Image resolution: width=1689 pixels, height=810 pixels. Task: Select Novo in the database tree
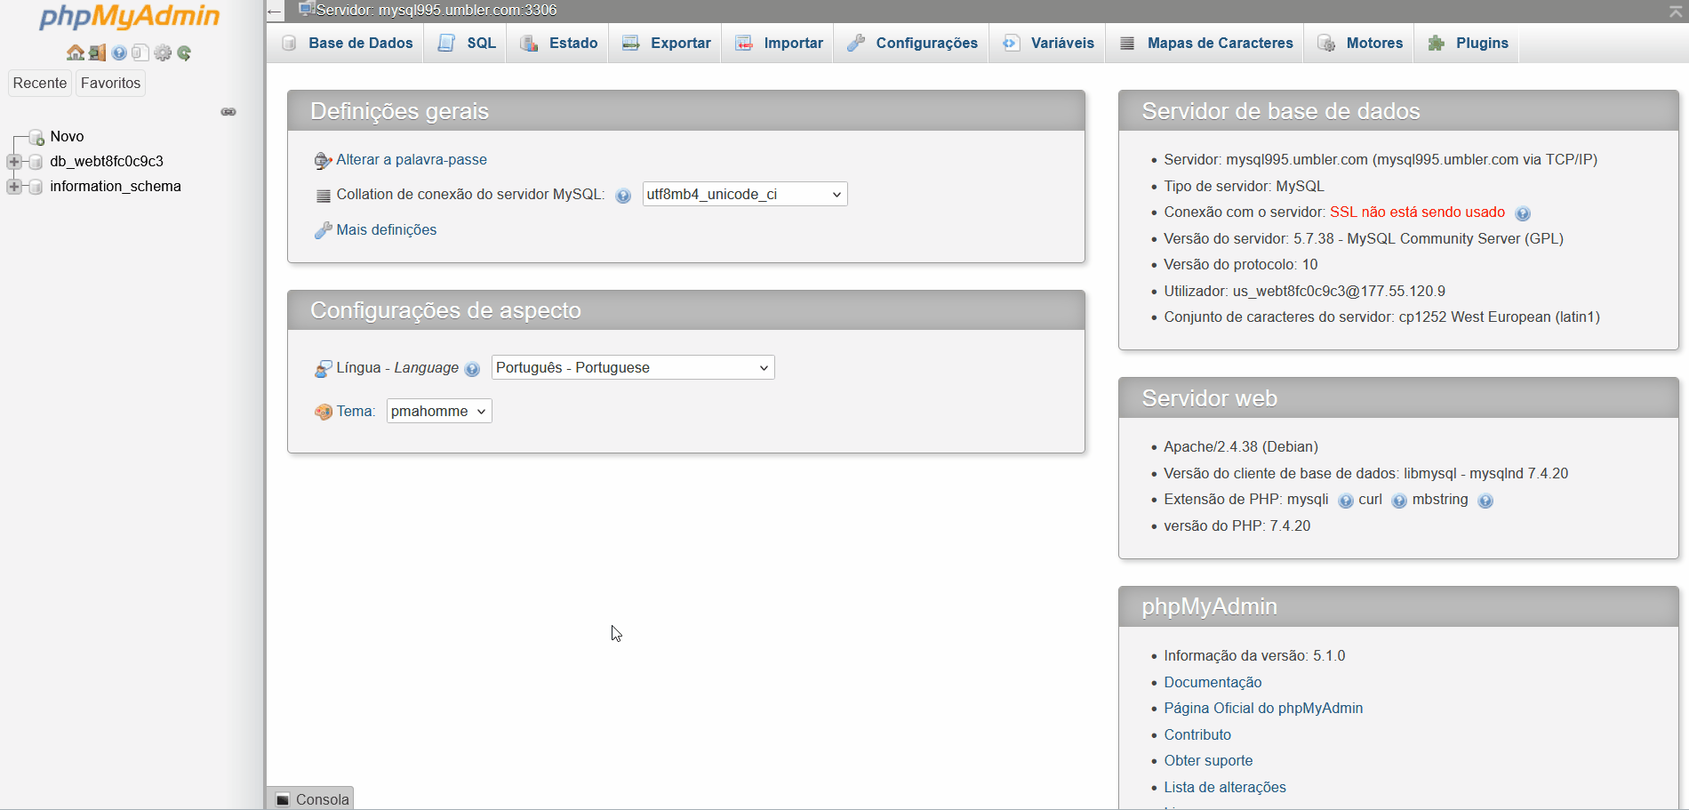tap(67, 137)
